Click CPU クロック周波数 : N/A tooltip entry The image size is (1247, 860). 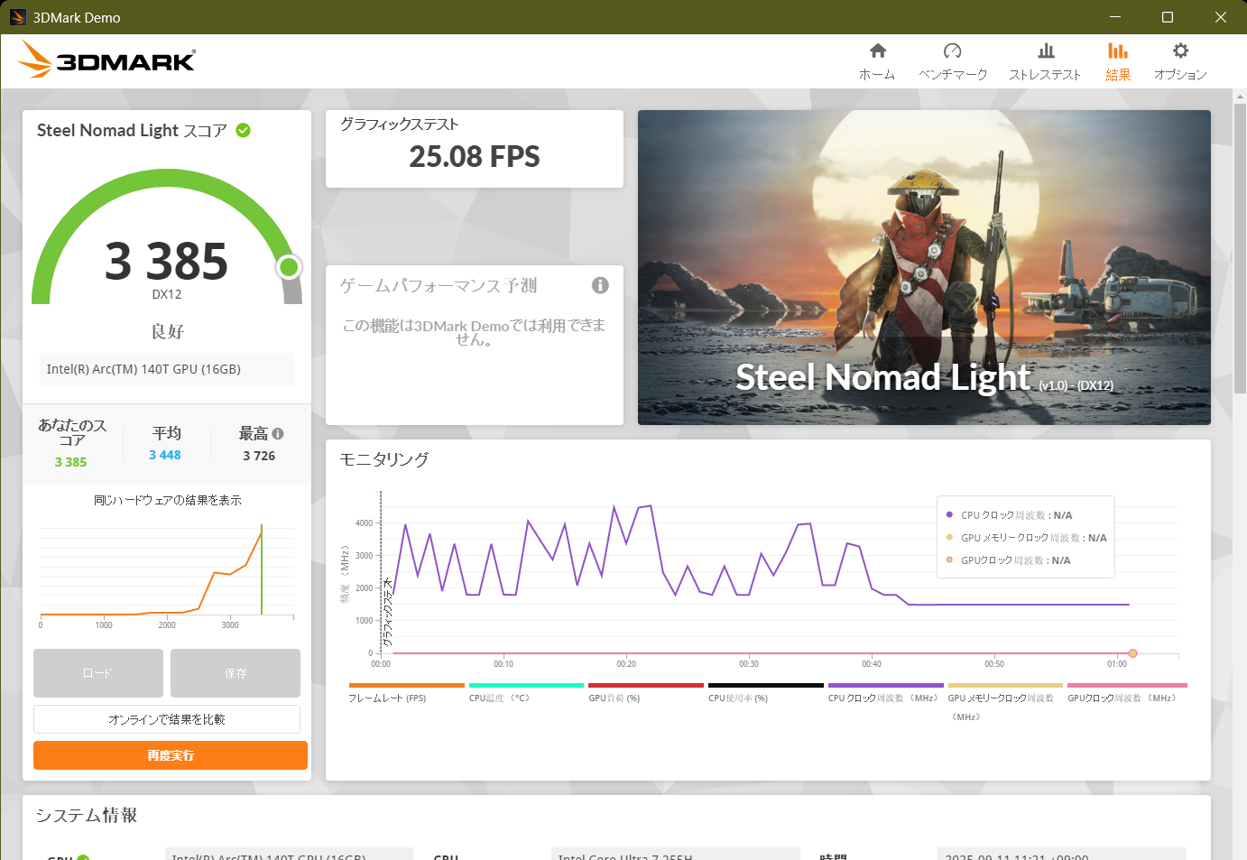(x=1017, y=515)
